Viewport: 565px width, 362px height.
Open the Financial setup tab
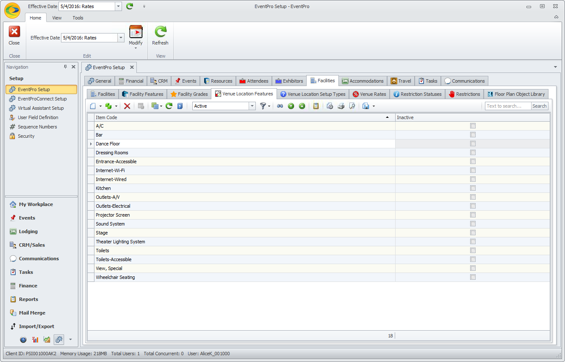(x=131, y=81)
